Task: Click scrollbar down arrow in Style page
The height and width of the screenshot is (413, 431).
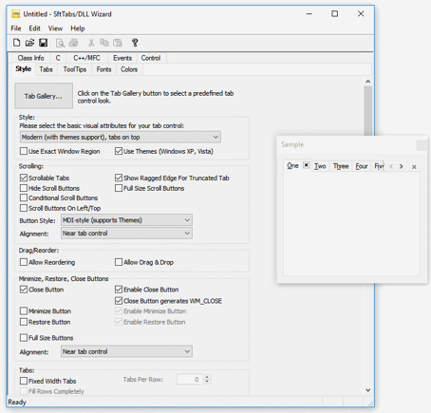Action: tap(367, 390)
